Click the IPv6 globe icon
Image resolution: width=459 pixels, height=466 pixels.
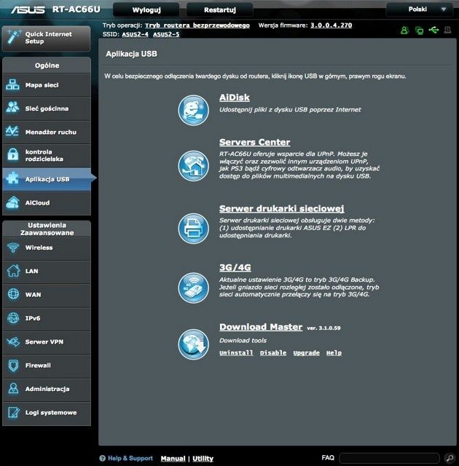[13, 318]
